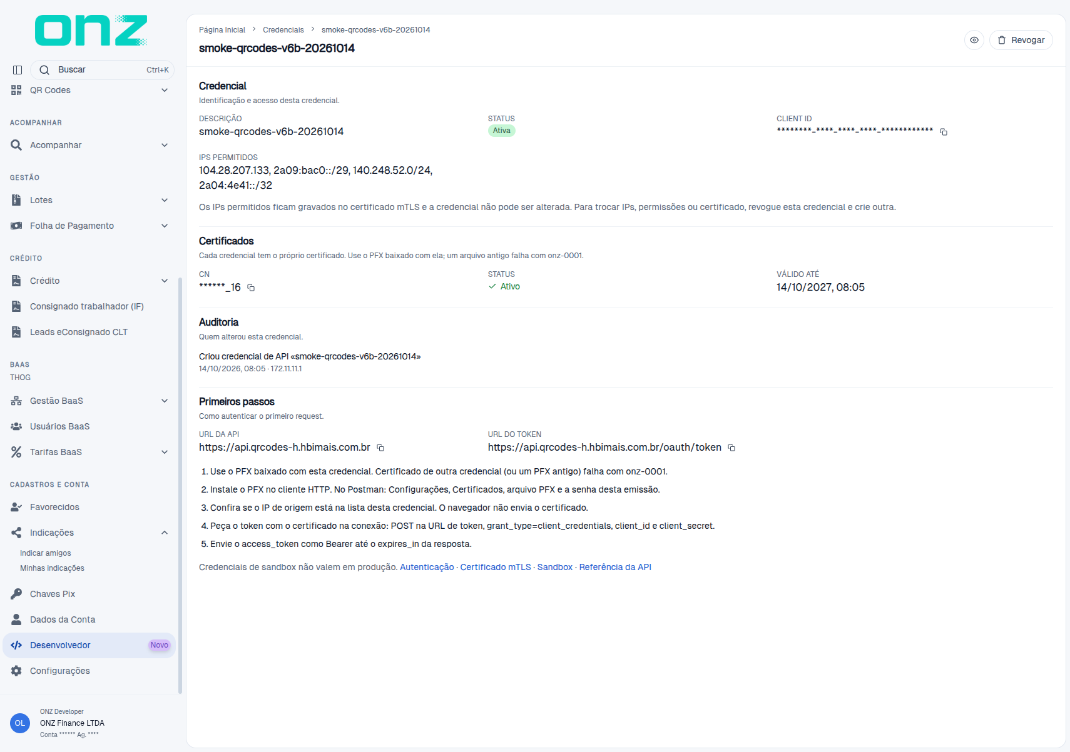This screenshot has width=1070, height=752.
Task: Expand the QR Codes menu
Action: (x=89, y=90)
